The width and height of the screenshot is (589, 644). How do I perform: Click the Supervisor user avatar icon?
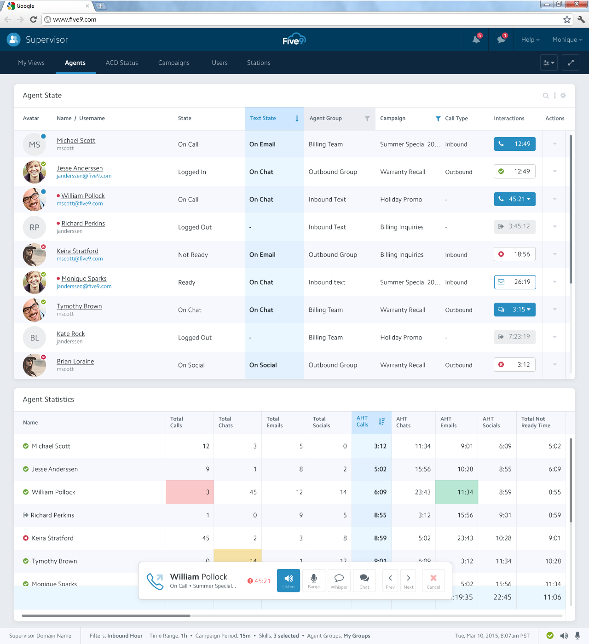click(x=13, y=40)
